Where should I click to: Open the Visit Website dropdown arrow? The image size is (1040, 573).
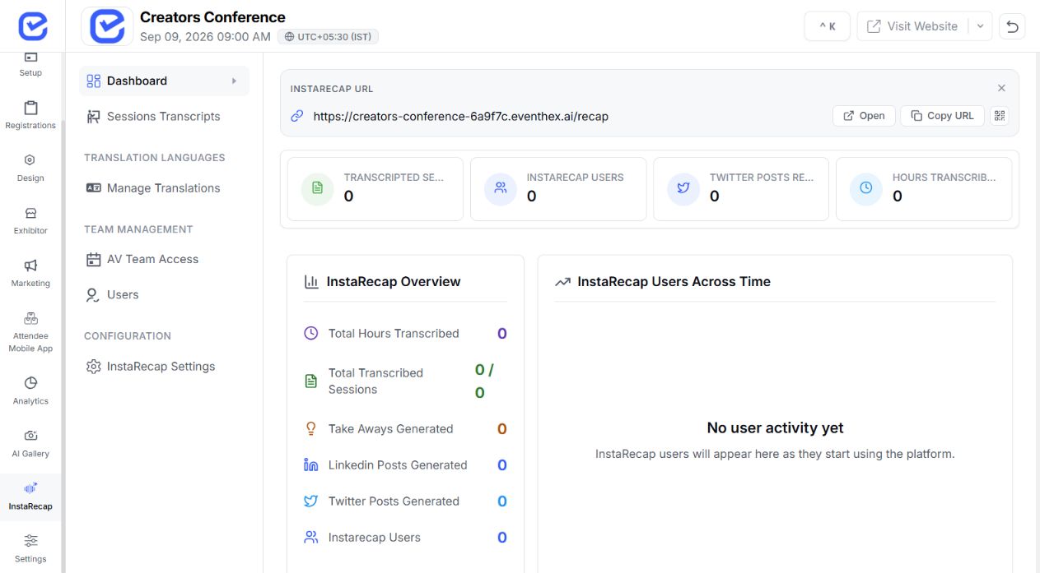[x=980, y=26]
